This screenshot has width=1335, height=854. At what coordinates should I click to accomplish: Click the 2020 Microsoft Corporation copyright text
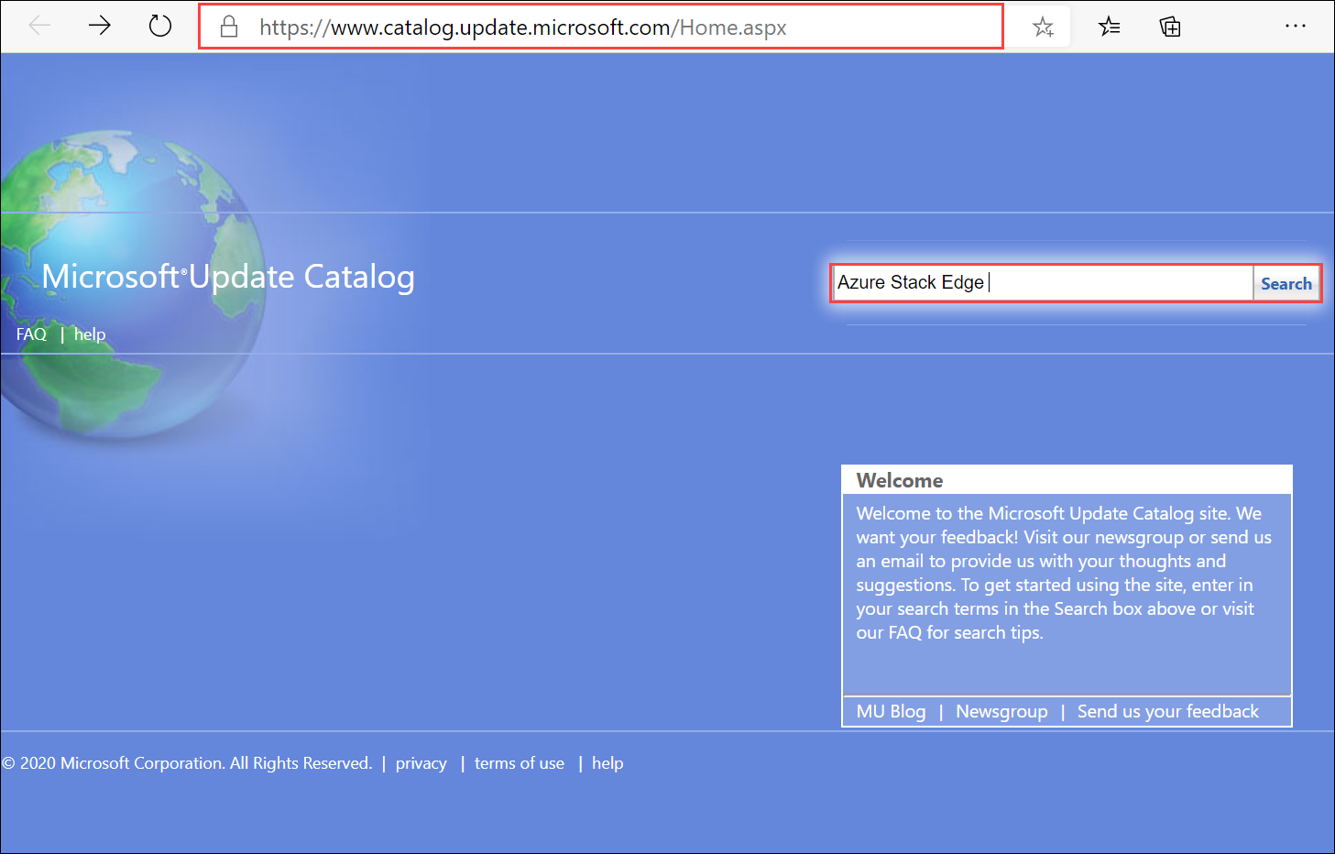point(187,763)
